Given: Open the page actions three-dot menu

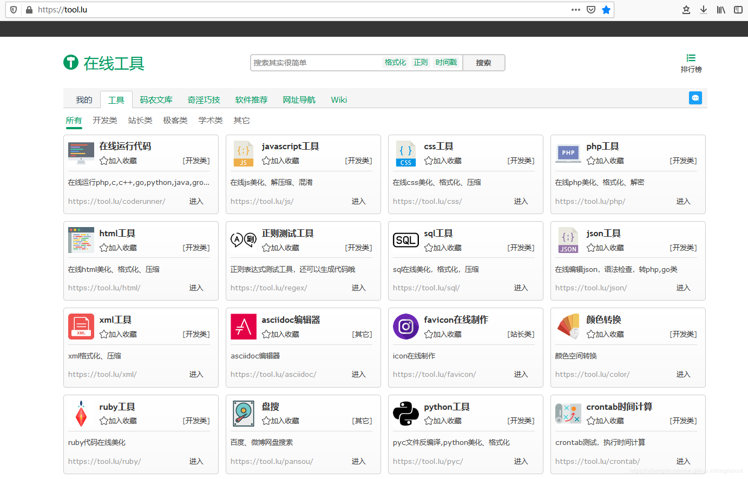Looking at the screenshot, I should tap(576, 10).
